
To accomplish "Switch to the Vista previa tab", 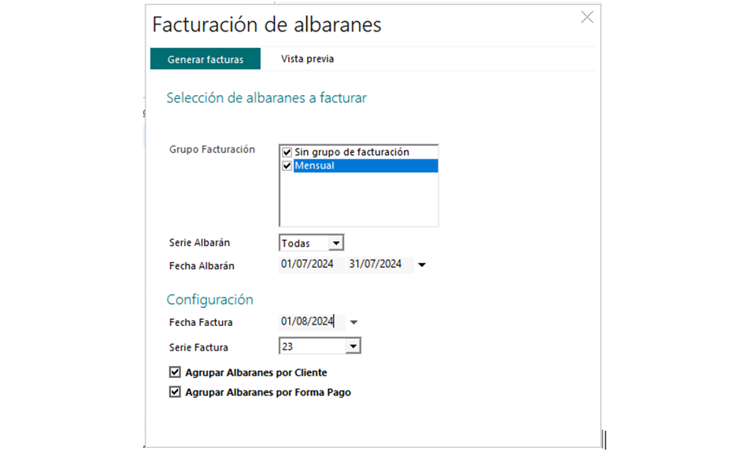I will coord(307,59).
